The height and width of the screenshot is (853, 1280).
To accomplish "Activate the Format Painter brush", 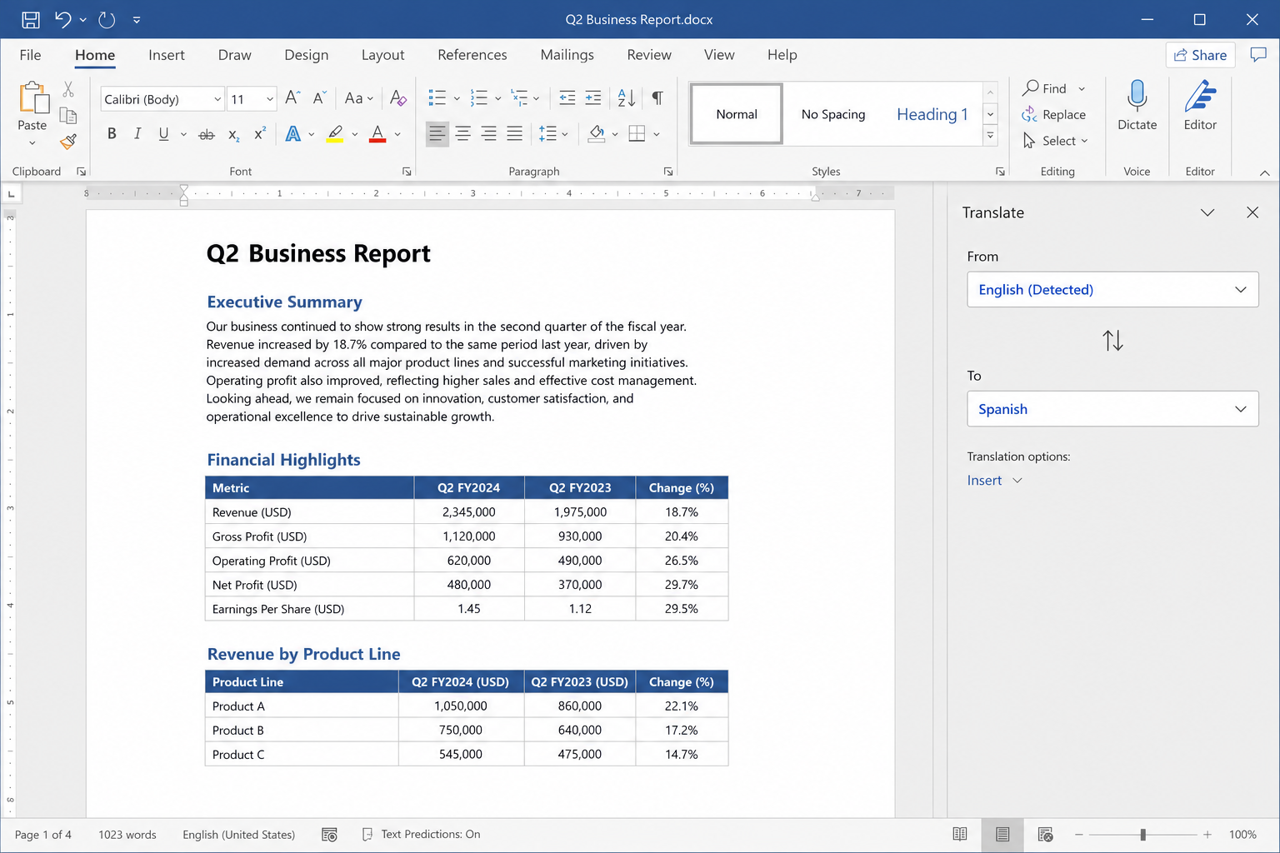I will tap(68, 142).
